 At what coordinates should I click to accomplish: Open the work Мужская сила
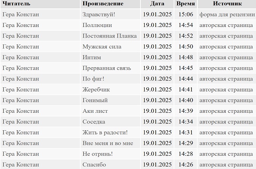tap(102, 47)
